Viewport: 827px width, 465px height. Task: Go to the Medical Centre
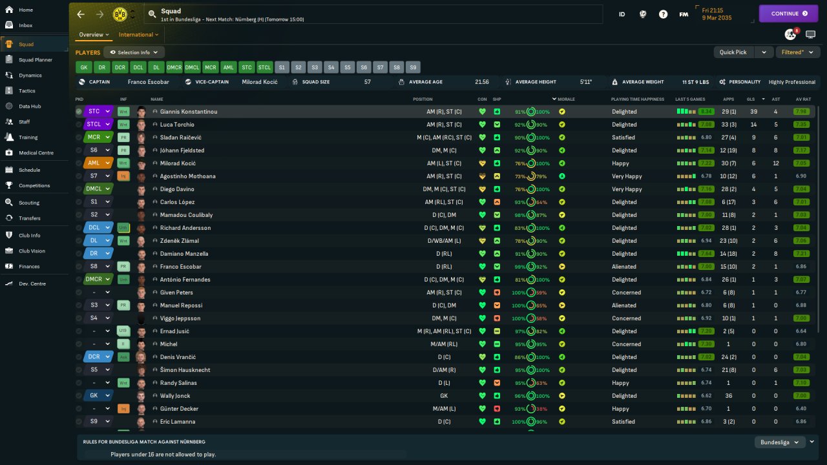36,153
